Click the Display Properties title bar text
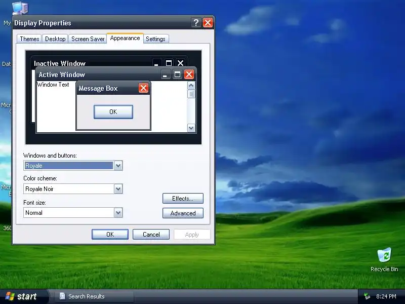The image size is (405, 304). point(43,23)
